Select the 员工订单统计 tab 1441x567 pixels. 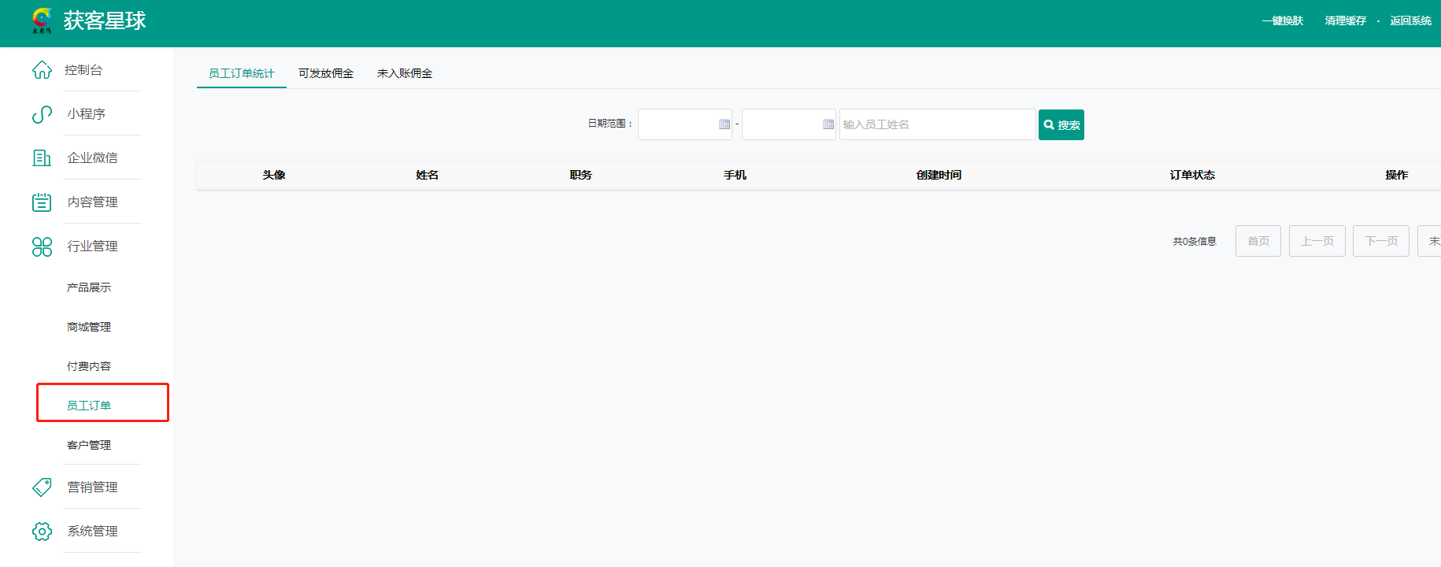tap(241, 73)
